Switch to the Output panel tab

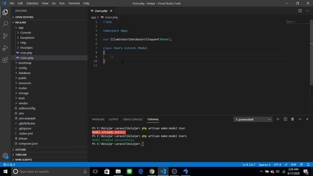[x=113, y=119]
